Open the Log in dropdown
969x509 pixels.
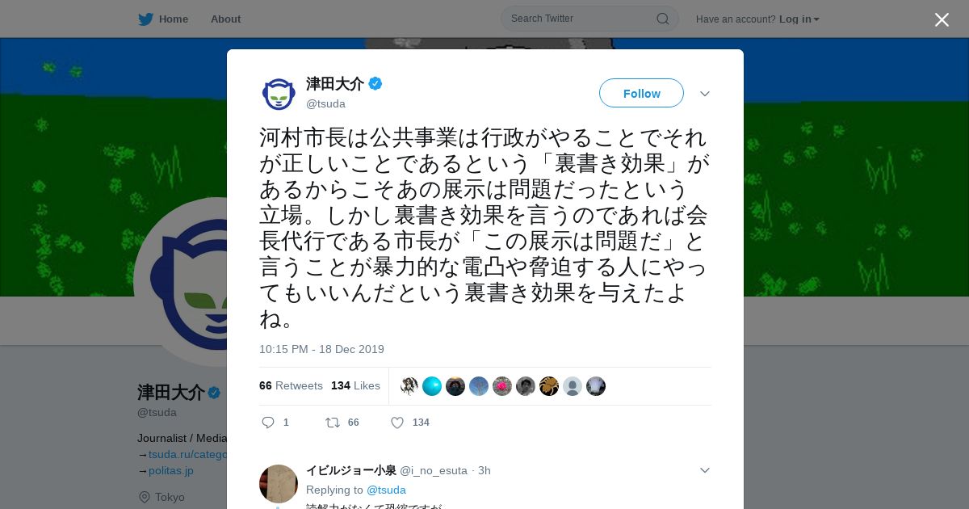[799, 19]
